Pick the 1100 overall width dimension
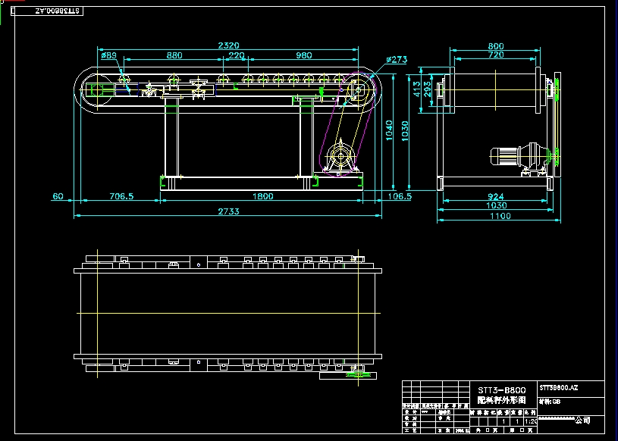 (x=500, y=216)
